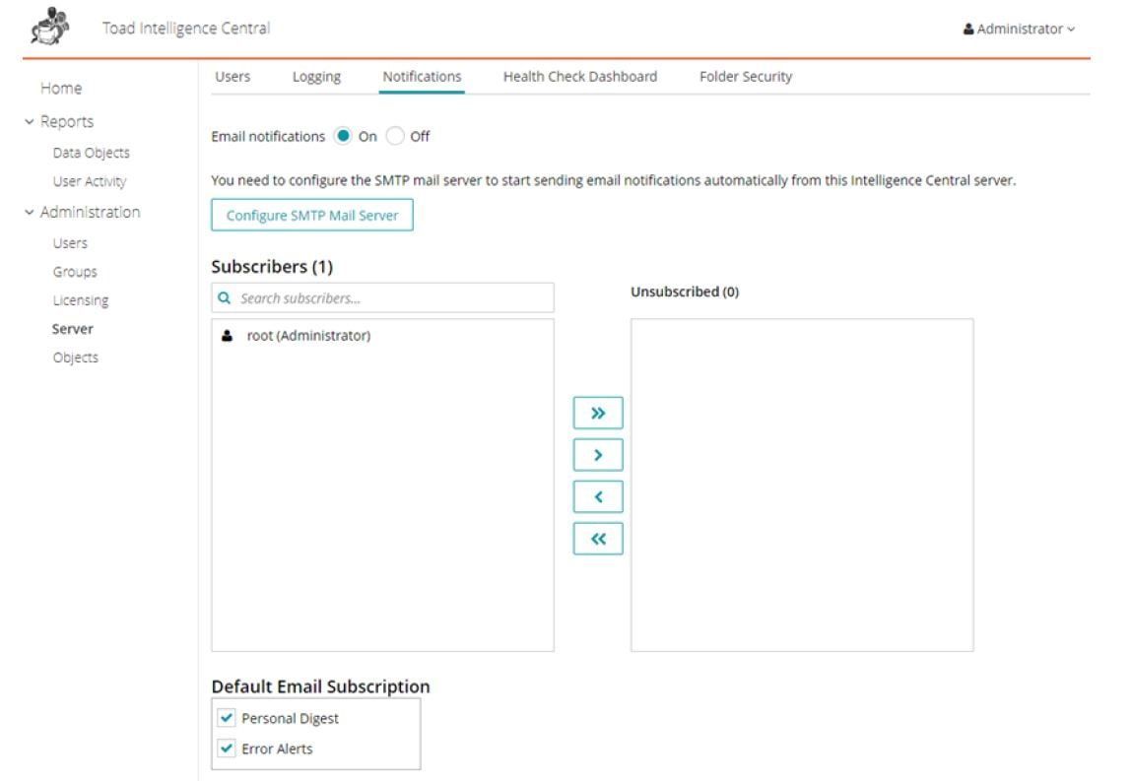Uncheck the Error Alerts checkbox
The height and width of the screenshot is (781, 1131).
tap(227, 748)
